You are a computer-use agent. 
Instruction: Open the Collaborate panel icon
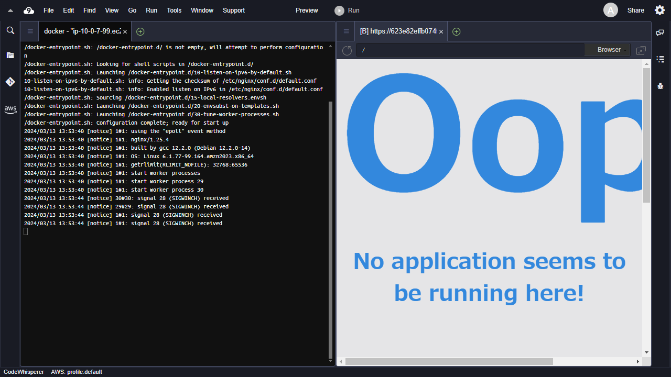[661, 32]
